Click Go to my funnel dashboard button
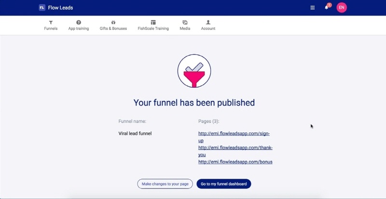 (223, 184)
